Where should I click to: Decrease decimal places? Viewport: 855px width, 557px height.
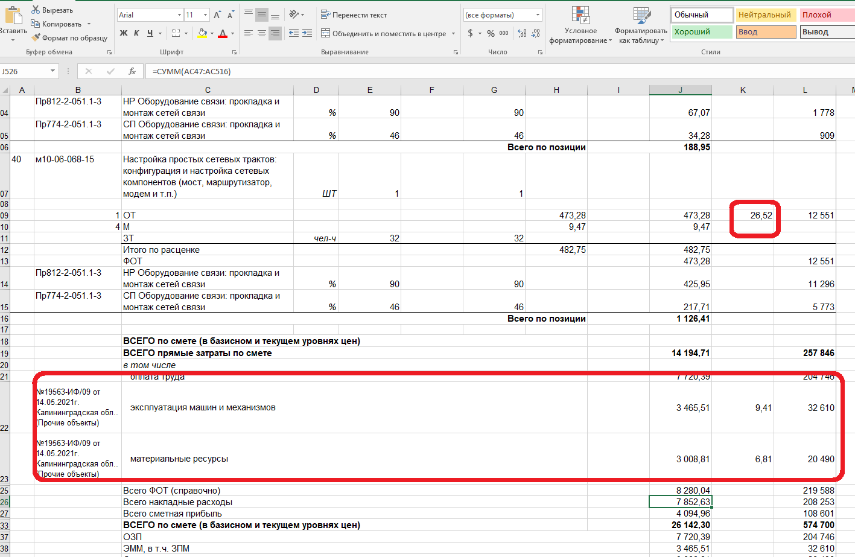[x=536, y=33]
